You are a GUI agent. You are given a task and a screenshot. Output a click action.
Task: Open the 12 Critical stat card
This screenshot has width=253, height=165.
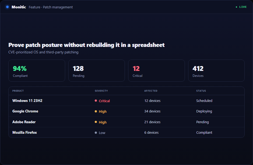coord(156,71)
